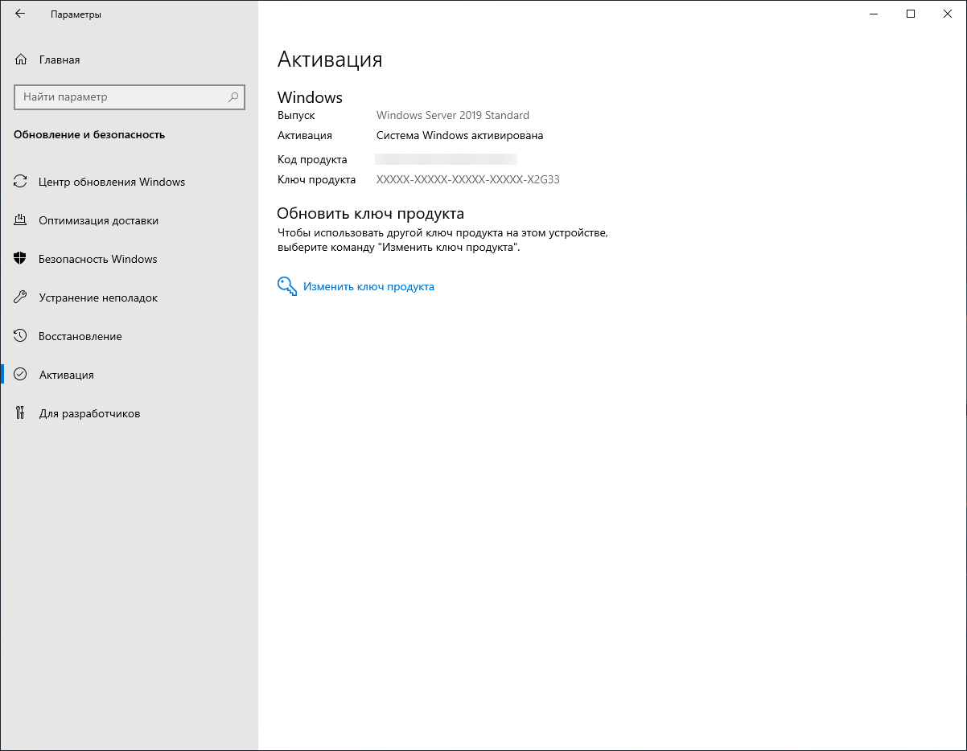Click the For developers tools icon

coord(21,413)
